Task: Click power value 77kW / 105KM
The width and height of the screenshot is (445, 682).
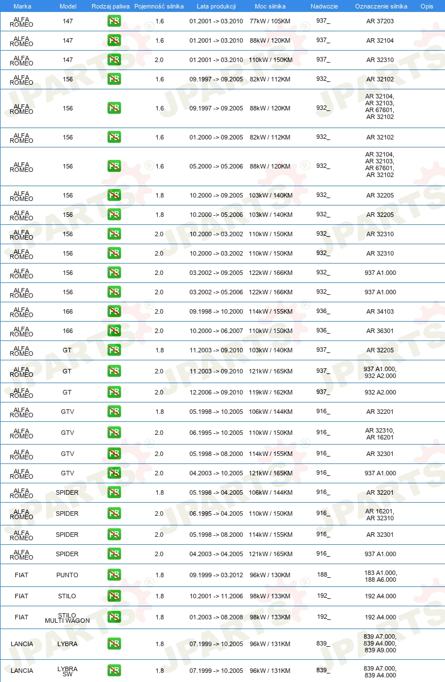Action: coord(270,21)
